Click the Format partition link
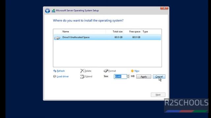211x118 pixels. click(112, 71)
